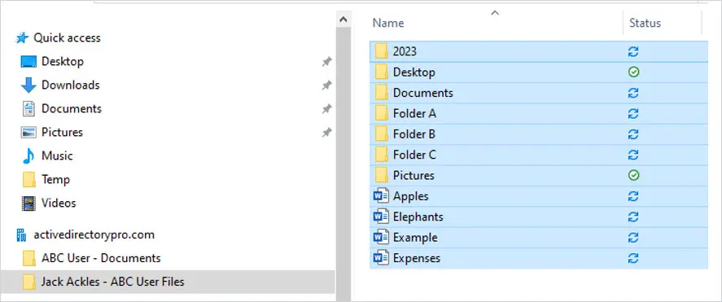Click the sync status icon for Apples
This screenshot has width=722, height=302.
pos(633,196)
